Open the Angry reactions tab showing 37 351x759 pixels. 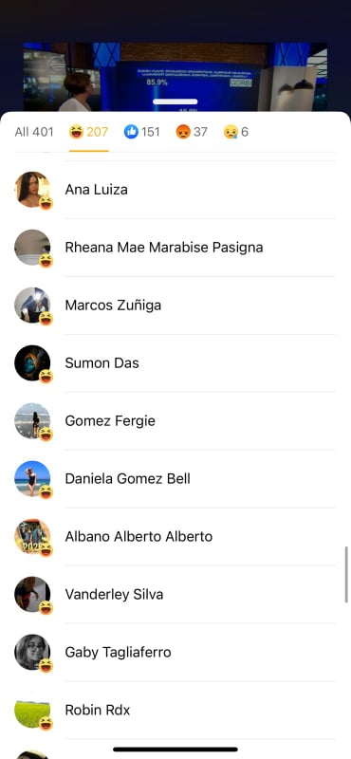(192, 132)
